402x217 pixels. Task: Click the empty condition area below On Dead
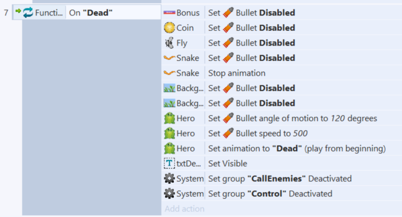pyautogui.click(x=92, y=117)
